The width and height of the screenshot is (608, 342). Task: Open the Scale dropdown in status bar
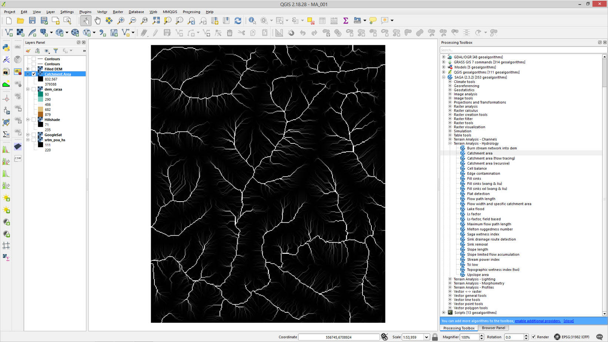(427, 337)
